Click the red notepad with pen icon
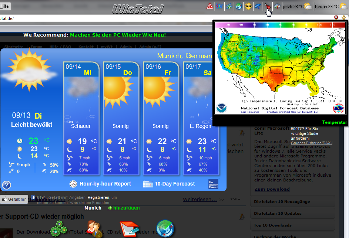The height and width of the screenshot is (238, 349). 130,229
